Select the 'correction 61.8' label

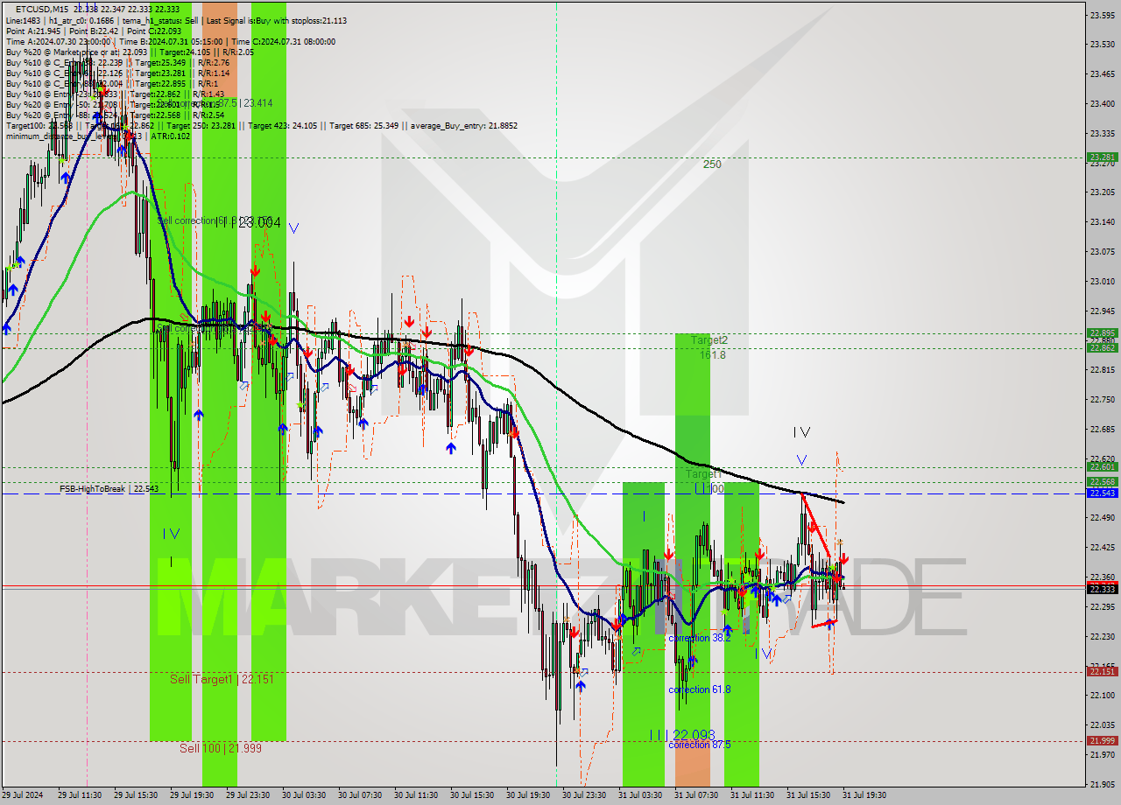point(699,689)
